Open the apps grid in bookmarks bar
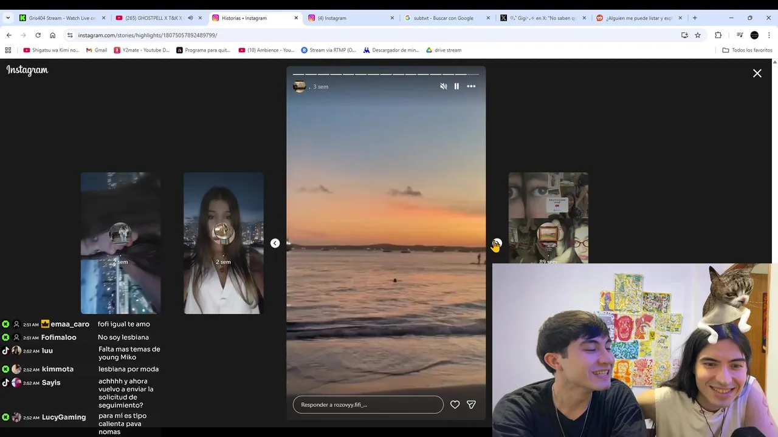The width and height of the screenshot is (778, 437). pos(8,50)
